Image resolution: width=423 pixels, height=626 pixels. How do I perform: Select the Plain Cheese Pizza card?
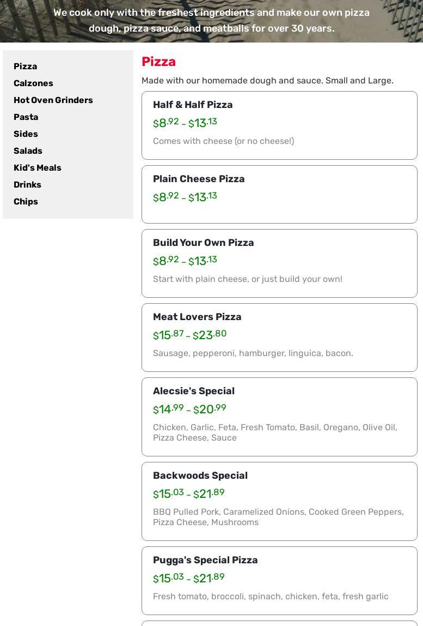[x=199, y=179]
